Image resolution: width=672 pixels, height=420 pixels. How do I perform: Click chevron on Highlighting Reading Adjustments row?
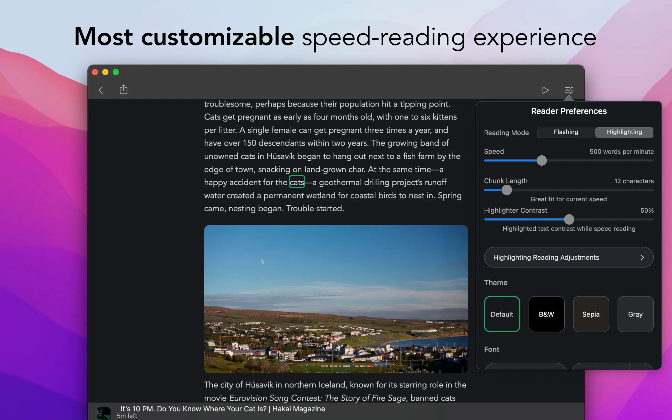pos(642,257)
